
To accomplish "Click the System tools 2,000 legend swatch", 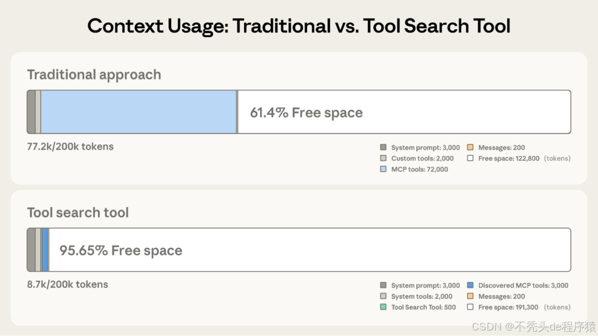I will pos(383,296).
